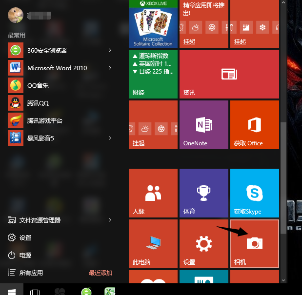
Task: Open the top-right 挂起 tile
Action: 255,24
